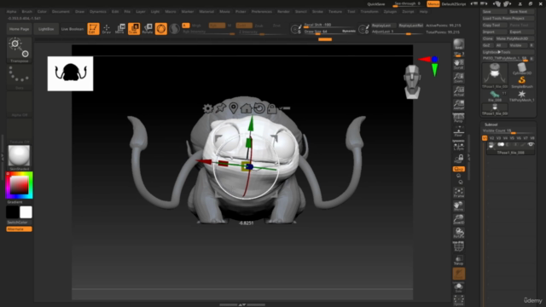This screenshot has height=307, width=546.
Task: Open the Texture Off selector
Action: click(19, 131)
